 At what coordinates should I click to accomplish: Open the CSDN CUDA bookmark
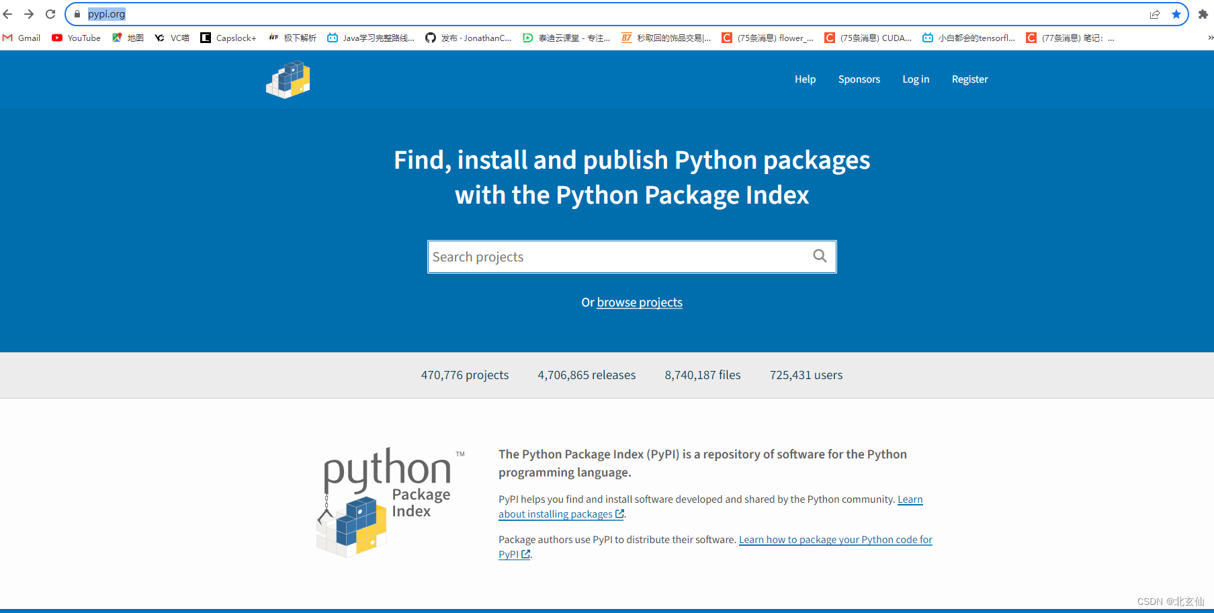(868, 38)
